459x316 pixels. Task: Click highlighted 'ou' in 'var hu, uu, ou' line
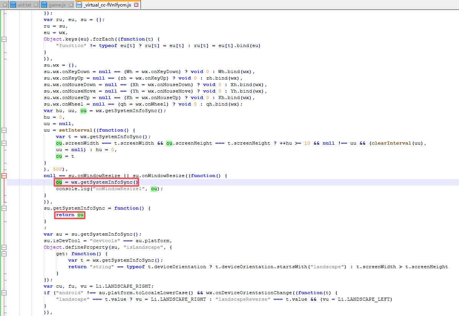click(x=84, y=111)
